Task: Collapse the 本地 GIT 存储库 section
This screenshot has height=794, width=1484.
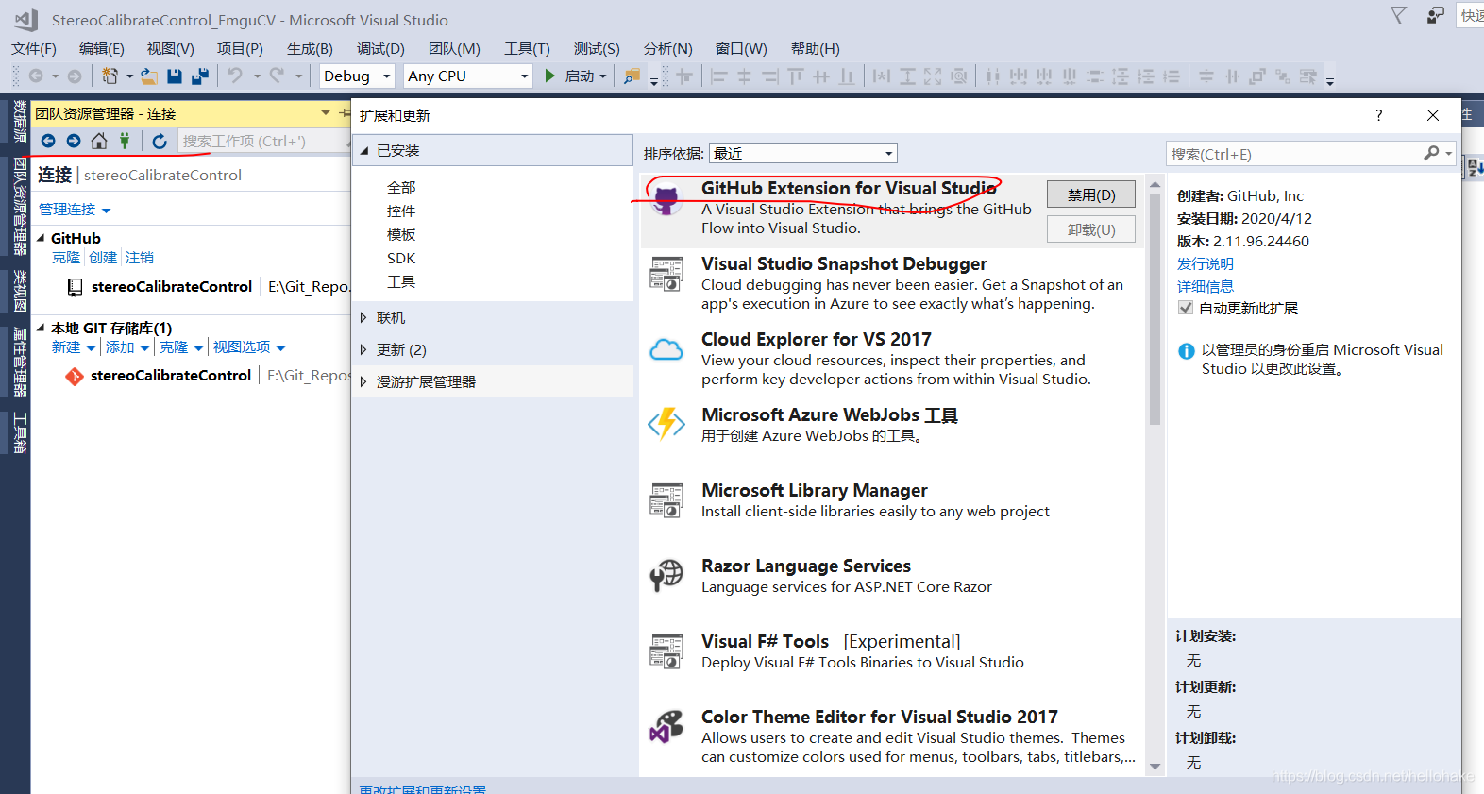Action: (41, 328)
